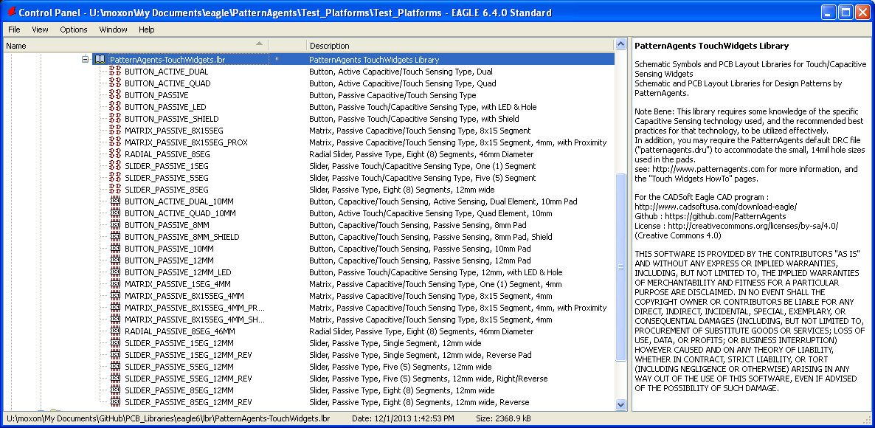Viewport: 875px width, 428px height.
Task: Click the device icon beside BUTTON_PASSIVE_LED
Action: coord(115,106)
